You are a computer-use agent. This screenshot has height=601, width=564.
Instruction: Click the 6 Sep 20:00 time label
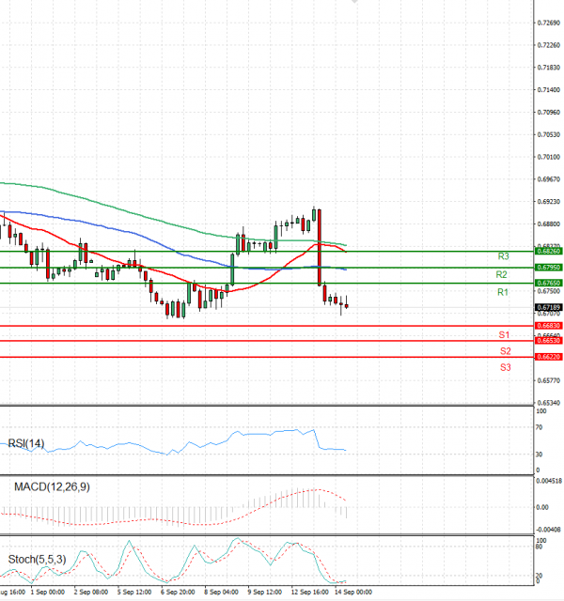point(178,593)
